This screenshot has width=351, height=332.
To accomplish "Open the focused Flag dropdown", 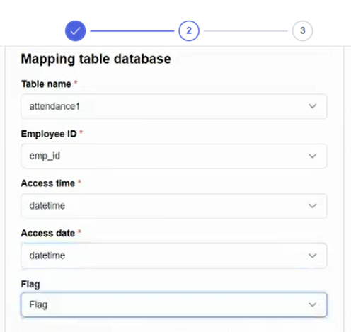I will pos(174,304).
